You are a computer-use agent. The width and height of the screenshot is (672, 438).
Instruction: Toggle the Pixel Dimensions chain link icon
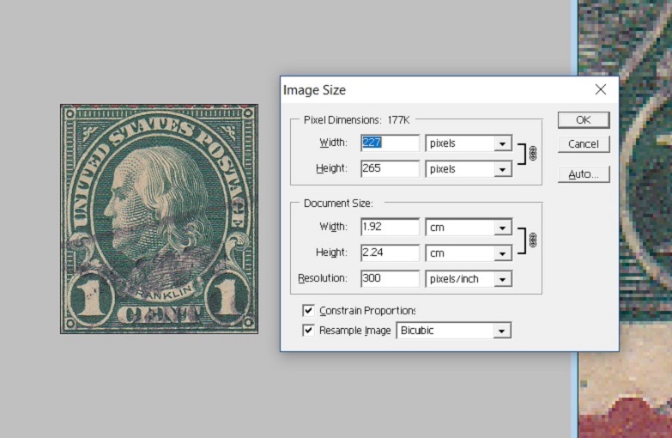(533, 154)
